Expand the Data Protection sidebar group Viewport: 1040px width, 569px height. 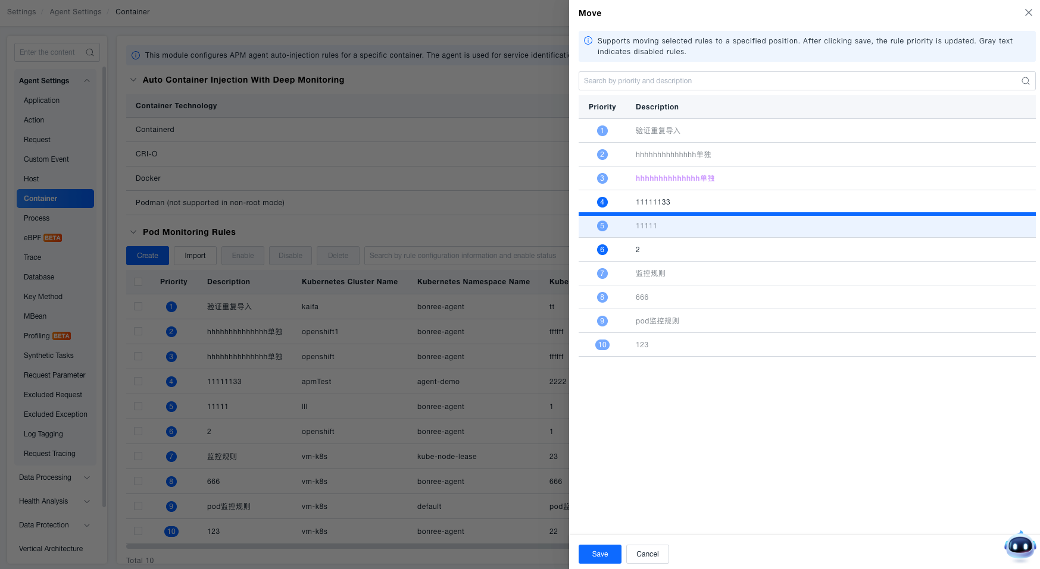87,525
